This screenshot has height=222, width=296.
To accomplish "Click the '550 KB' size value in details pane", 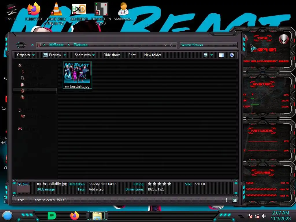I will click(200, 184).
